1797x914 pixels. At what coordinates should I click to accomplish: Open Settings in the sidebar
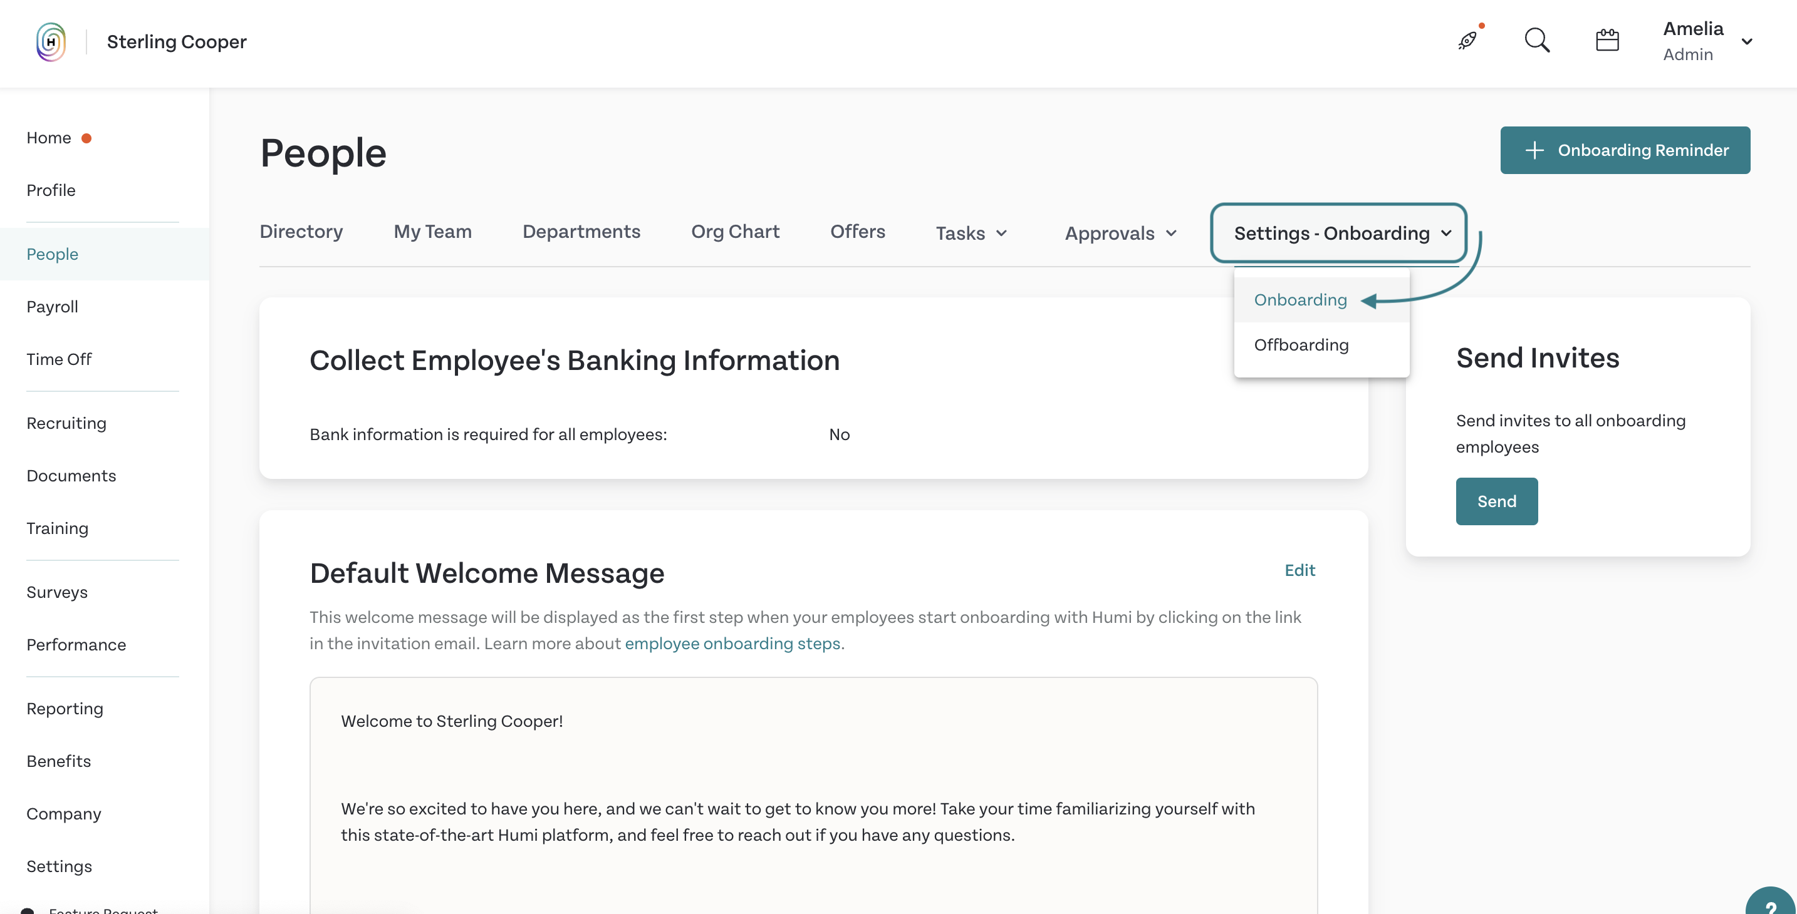tap(60, 866)
